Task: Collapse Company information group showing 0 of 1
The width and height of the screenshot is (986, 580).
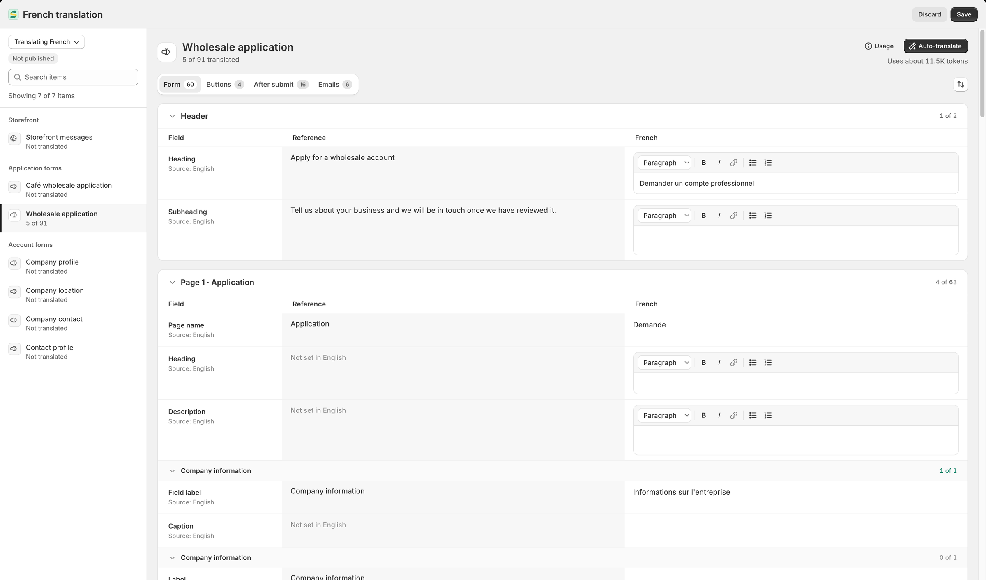Action: 172,558
